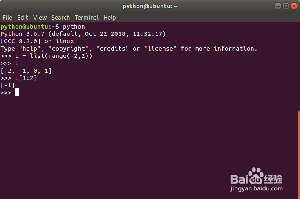Open the File menu
The width and height of the screenshot is (300, 199).
coord(7,18)
